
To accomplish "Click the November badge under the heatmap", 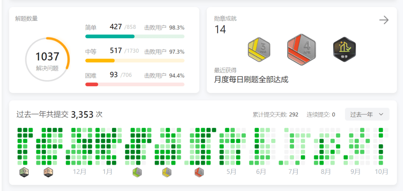I will (x=48, y=172).
